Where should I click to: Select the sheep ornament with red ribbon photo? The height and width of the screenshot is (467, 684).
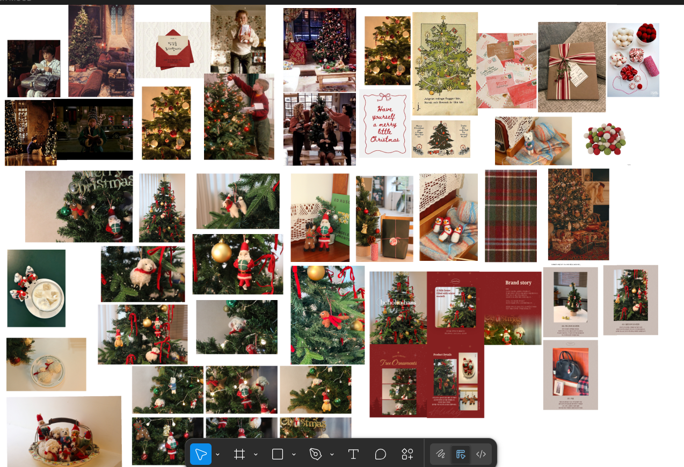coord(143,274)
